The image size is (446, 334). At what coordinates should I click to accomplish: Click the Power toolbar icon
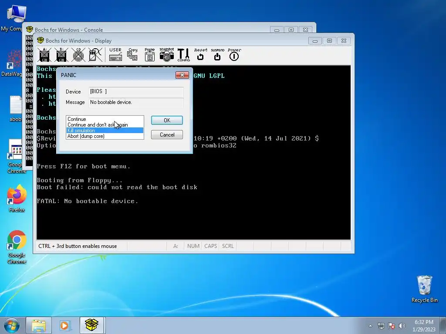click(234, 54)
